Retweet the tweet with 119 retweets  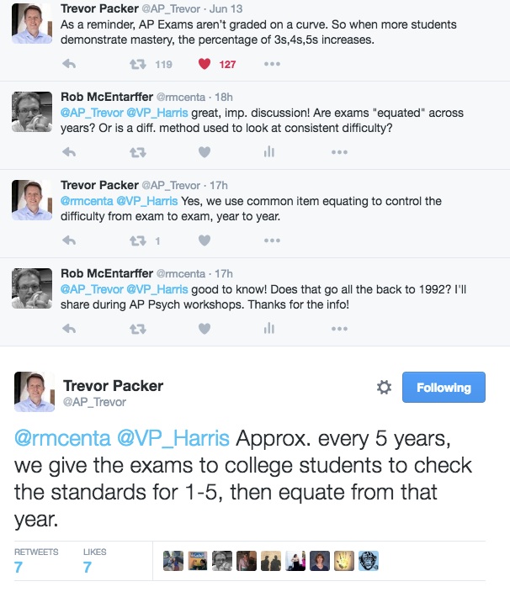[x=138, y=64]
